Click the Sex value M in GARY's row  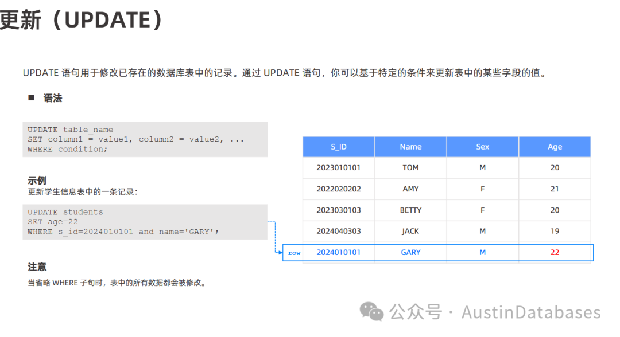pos(482,253)
